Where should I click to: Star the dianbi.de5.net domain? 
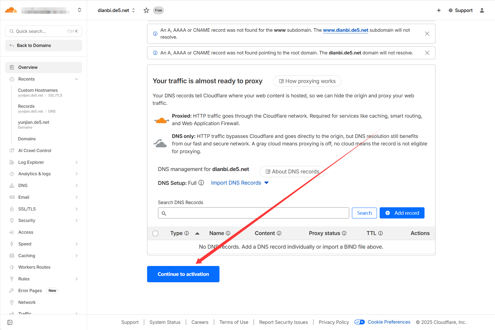(146, 10)
